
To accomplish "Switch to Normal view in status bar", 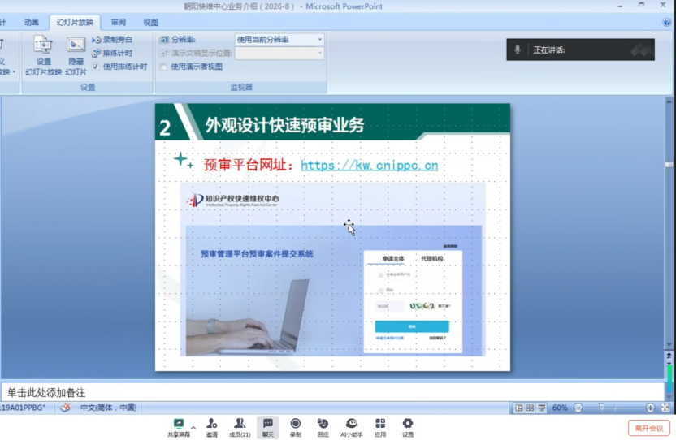I will pyautogui.click(x=518, y=408).
